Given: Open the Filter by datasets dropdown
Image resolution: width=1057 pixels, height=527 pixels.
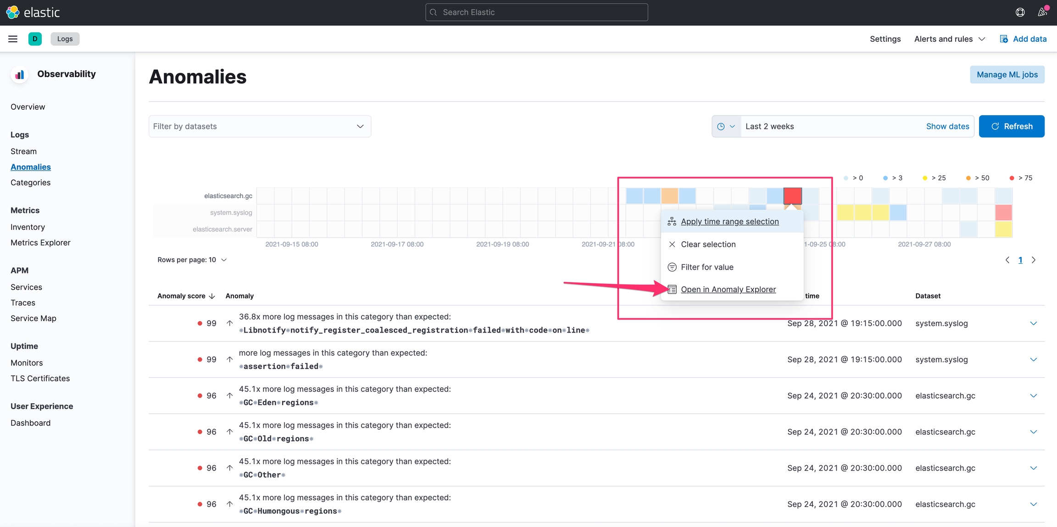Looking at the screenshot, I should coord(260,127).
